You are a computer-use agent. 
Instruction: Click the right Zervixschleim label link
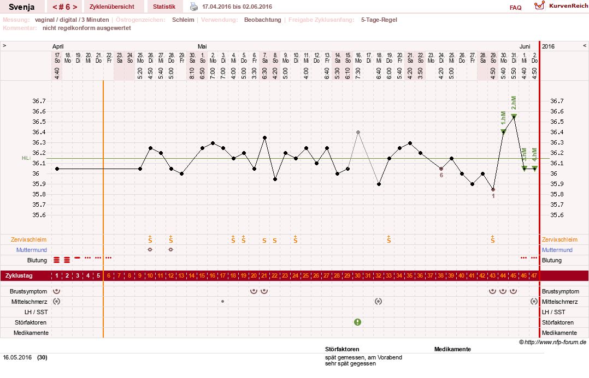pos(559,239)
